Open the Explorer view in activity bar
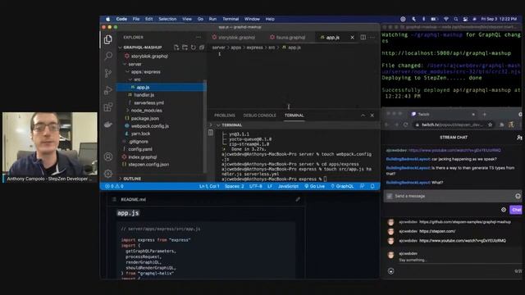 [107, 39]
